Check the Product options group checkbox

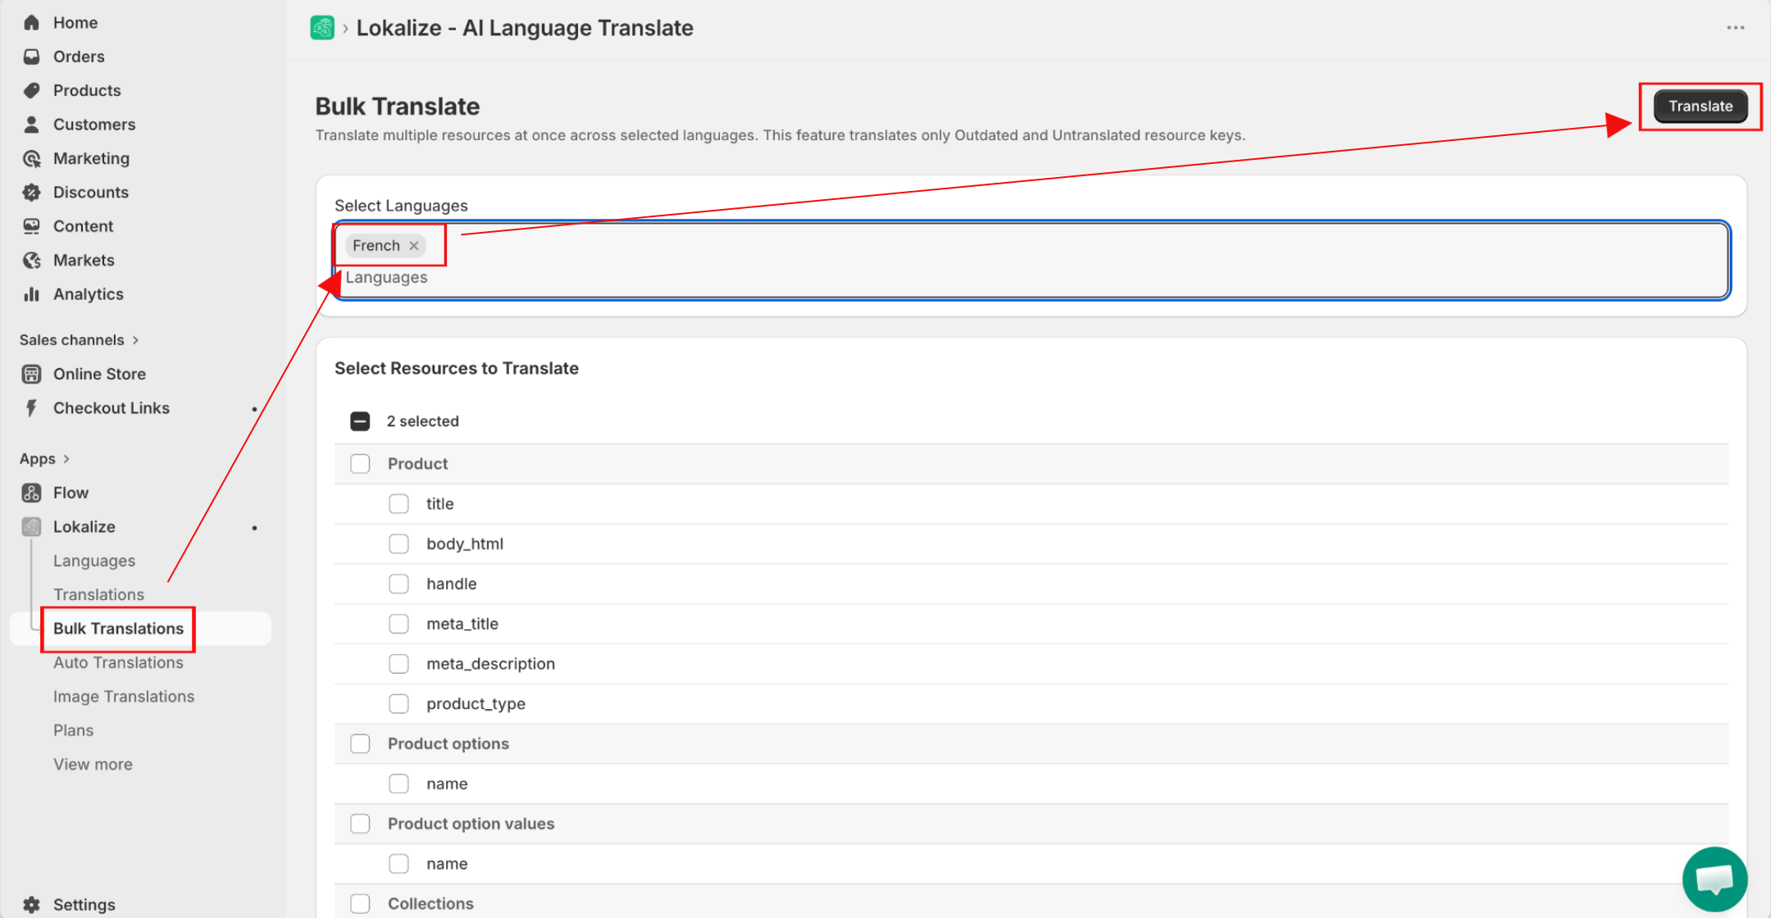tap(360, 744)
